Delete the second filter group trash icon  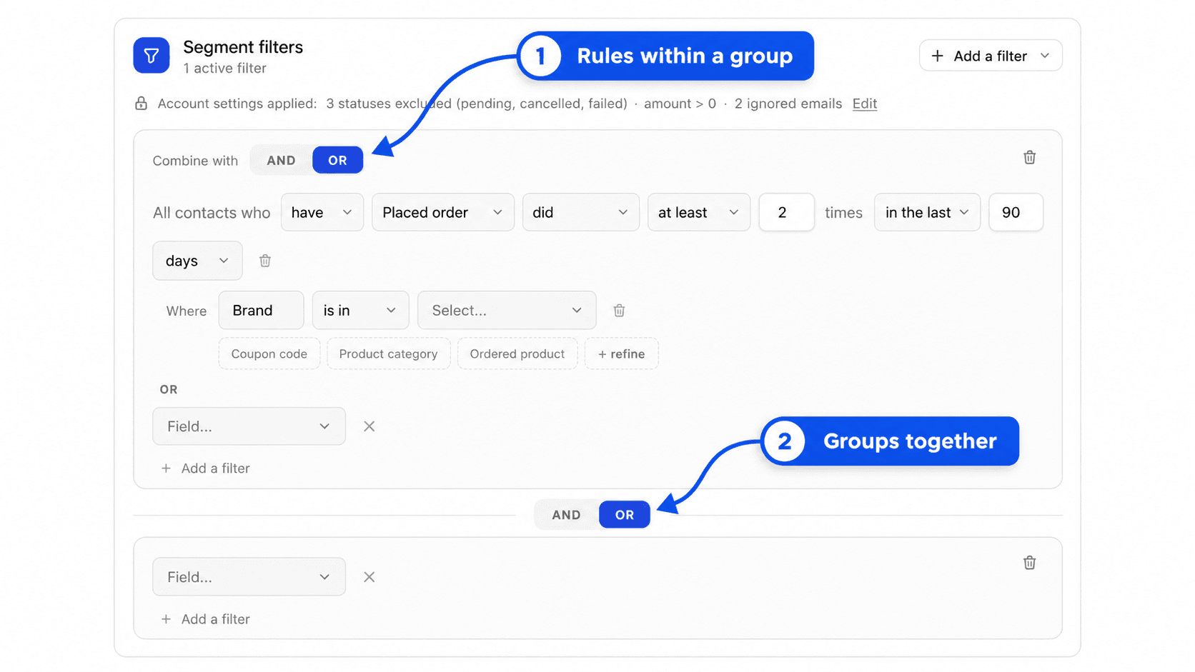pyautogui.click(x=1029, y=563)
